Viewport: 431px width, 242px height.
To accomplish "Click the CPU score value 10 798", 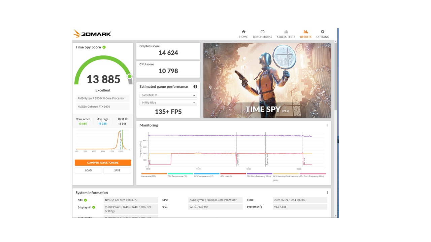I will click(168, 71).
